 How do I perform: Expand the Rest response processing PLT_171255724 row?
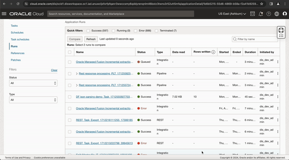(x=77, y=85)
